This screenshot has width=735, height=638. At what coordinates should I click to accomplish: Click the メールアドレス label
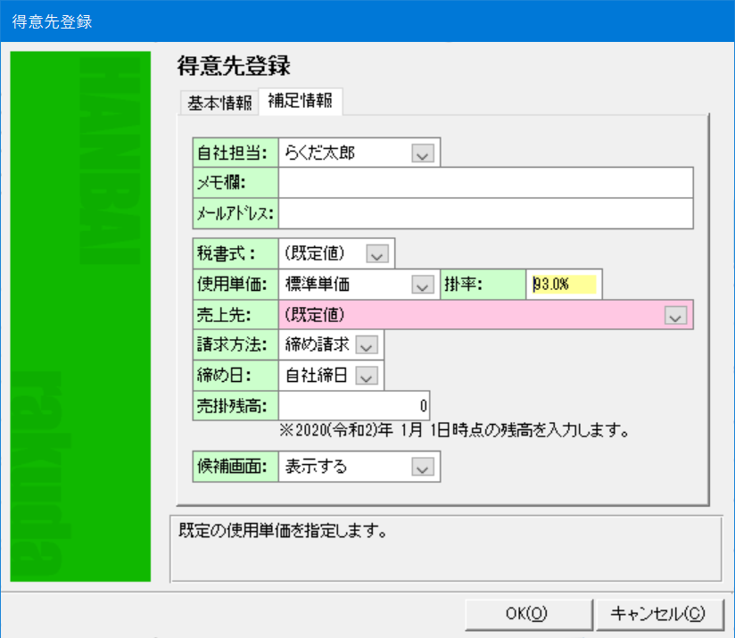click(235, 214)
